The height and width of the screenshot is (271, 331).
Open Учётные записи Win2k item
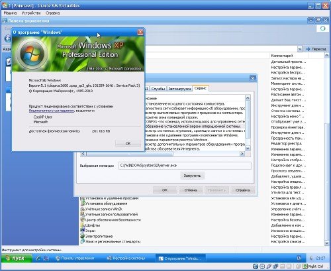click(x=101, y=209)
